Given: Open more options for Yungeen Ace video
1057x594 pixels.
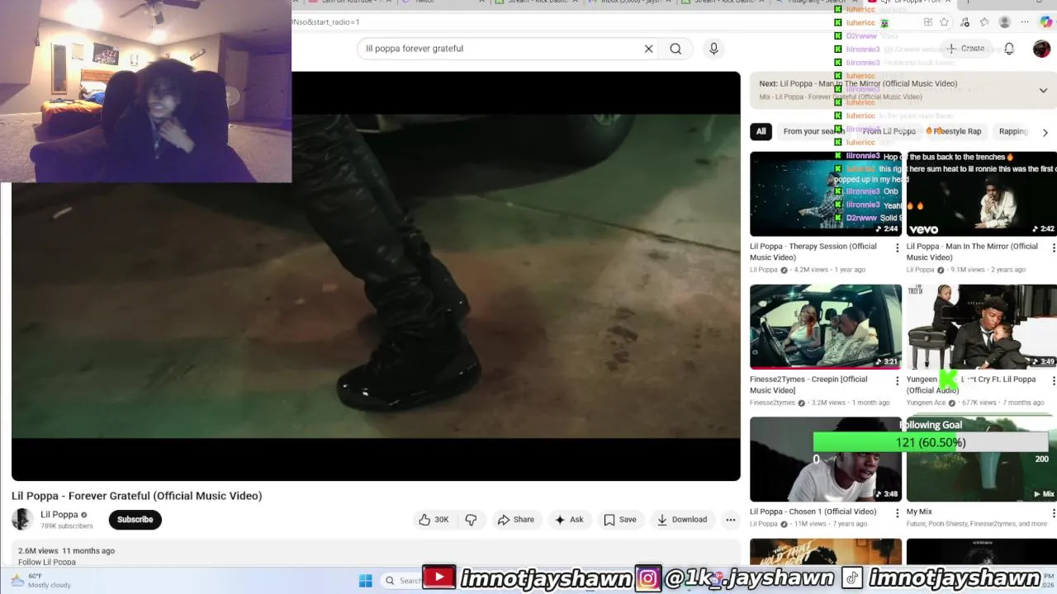Looking at the screenshot, I should (1053, 380).
